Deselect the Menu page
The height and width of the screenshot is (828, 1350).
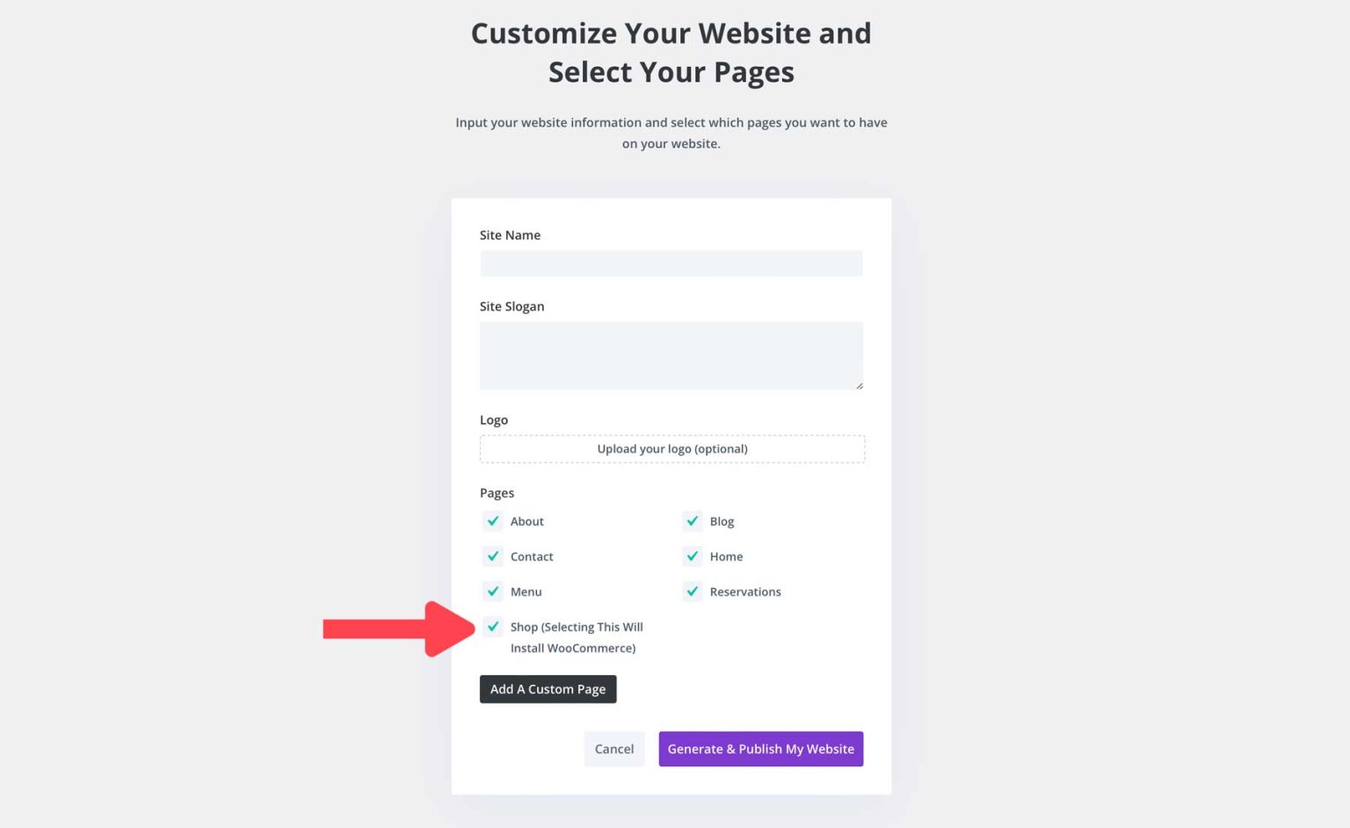click(493, 591)
